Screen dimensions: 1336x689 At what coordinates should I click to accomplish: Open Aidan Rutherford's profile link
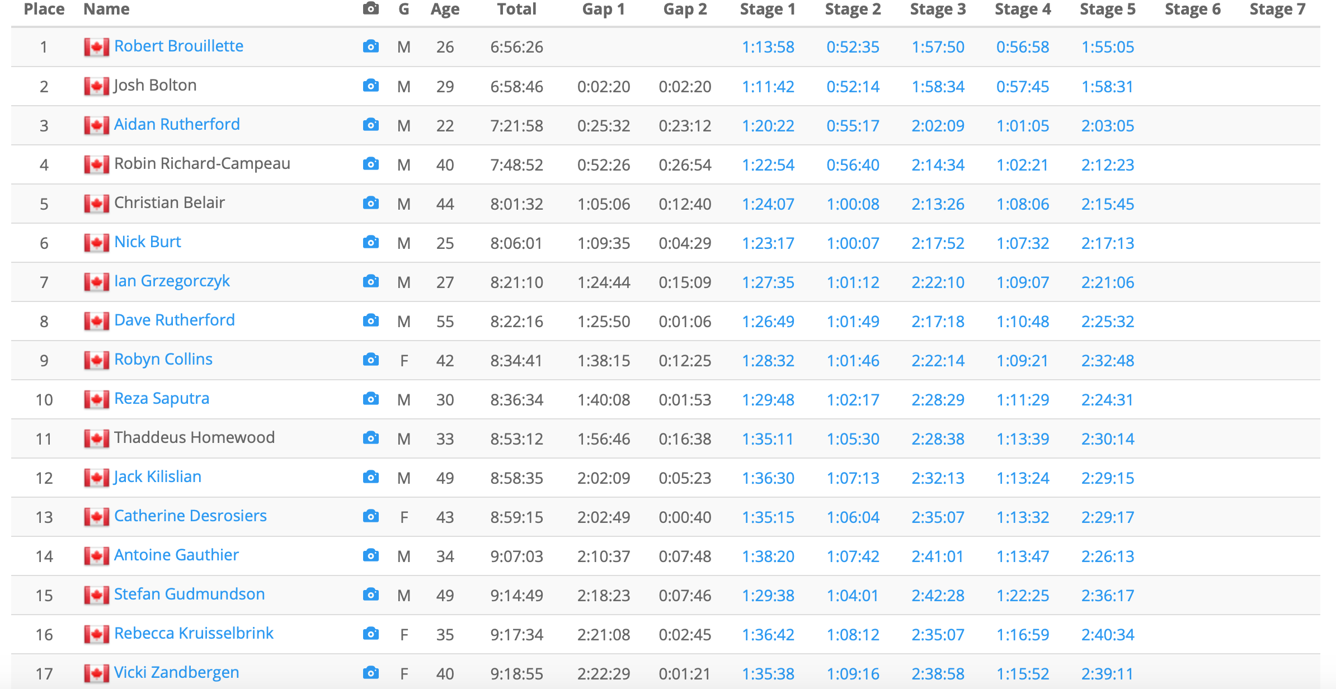(x=177, y=124)
